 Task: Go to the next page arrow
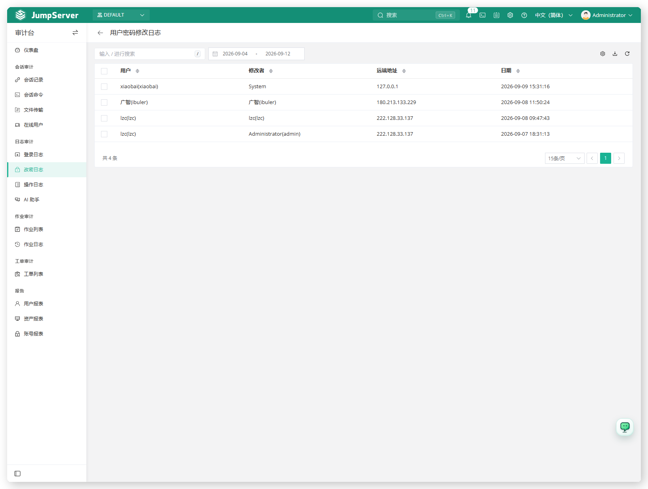pyautogui.click(x=619, y=158)
